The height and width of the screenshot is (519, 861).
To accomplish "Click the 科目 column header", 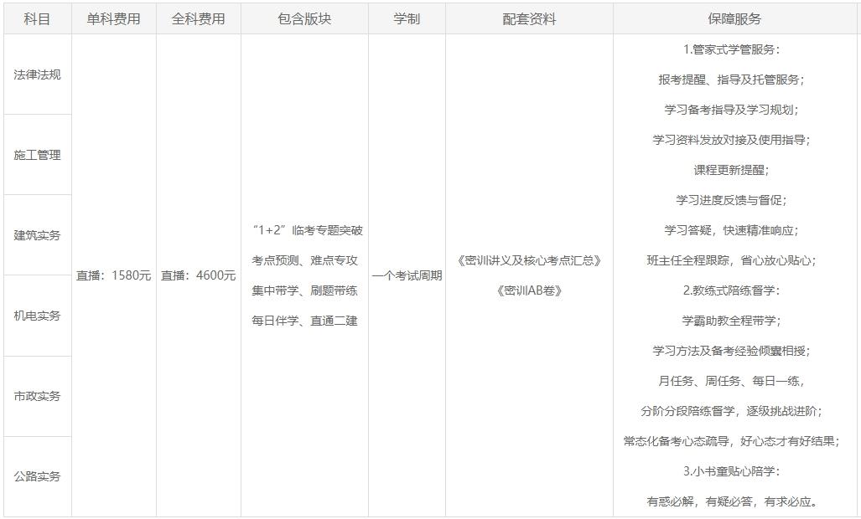I will click(37, 18).
